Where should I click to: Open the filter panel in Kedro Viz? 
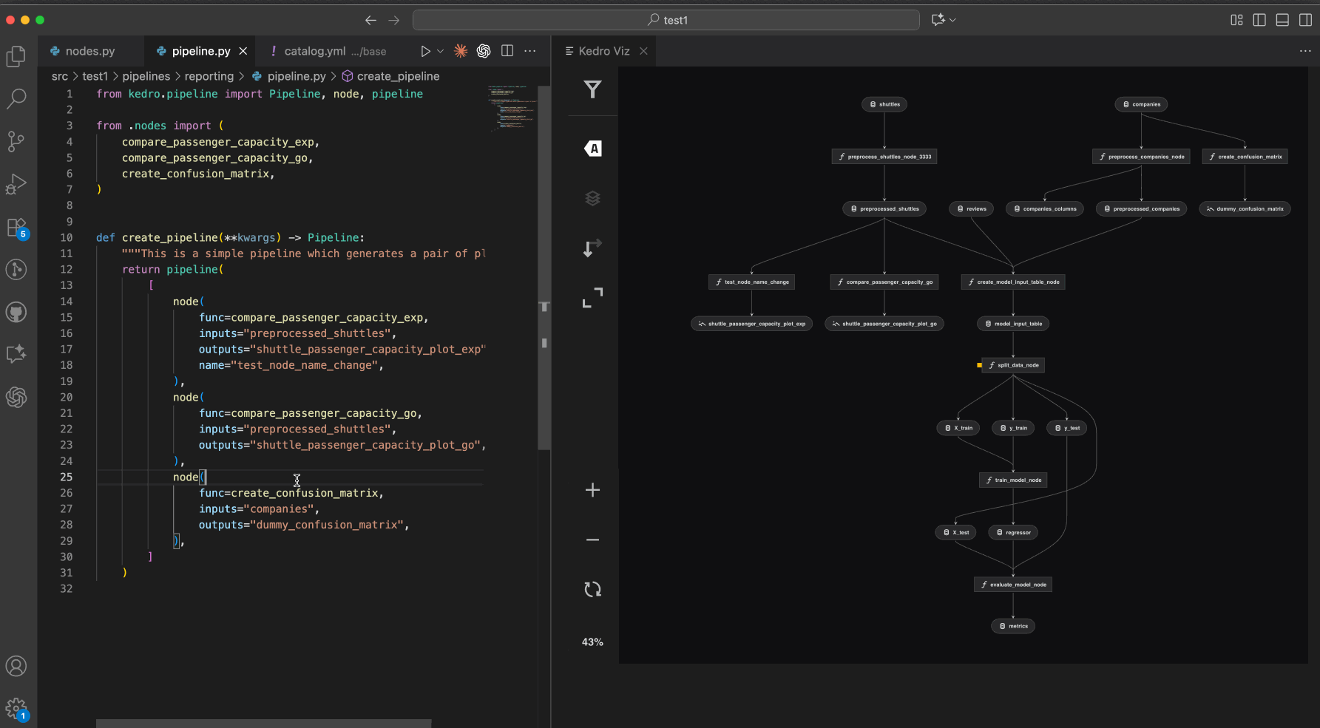pos(592,89)
